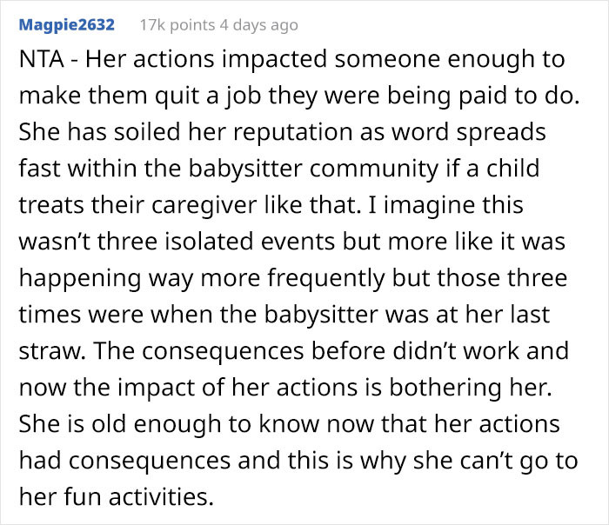Click the words 'three isolated events'

216,242
